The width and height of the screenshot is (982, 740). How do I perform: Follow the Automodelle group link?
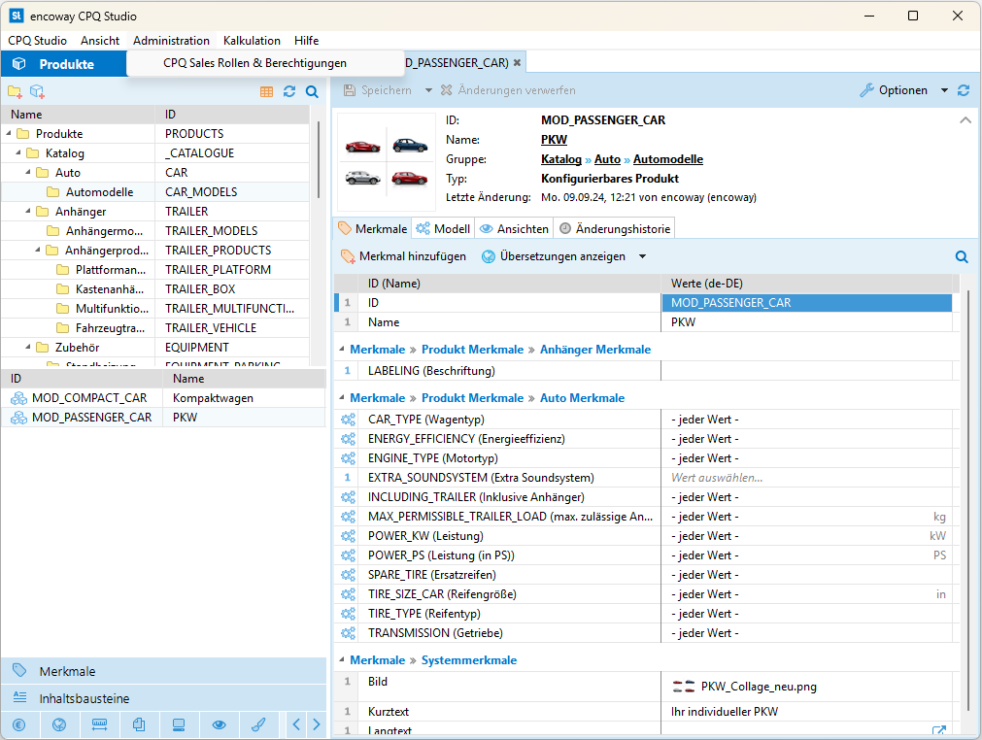click(667, 159)
